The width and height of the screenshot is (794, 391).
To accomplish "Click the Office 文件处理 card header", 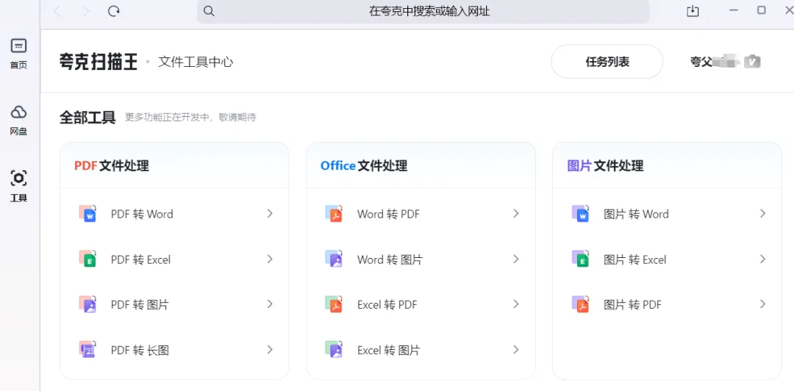I will (x=364, y=165).
